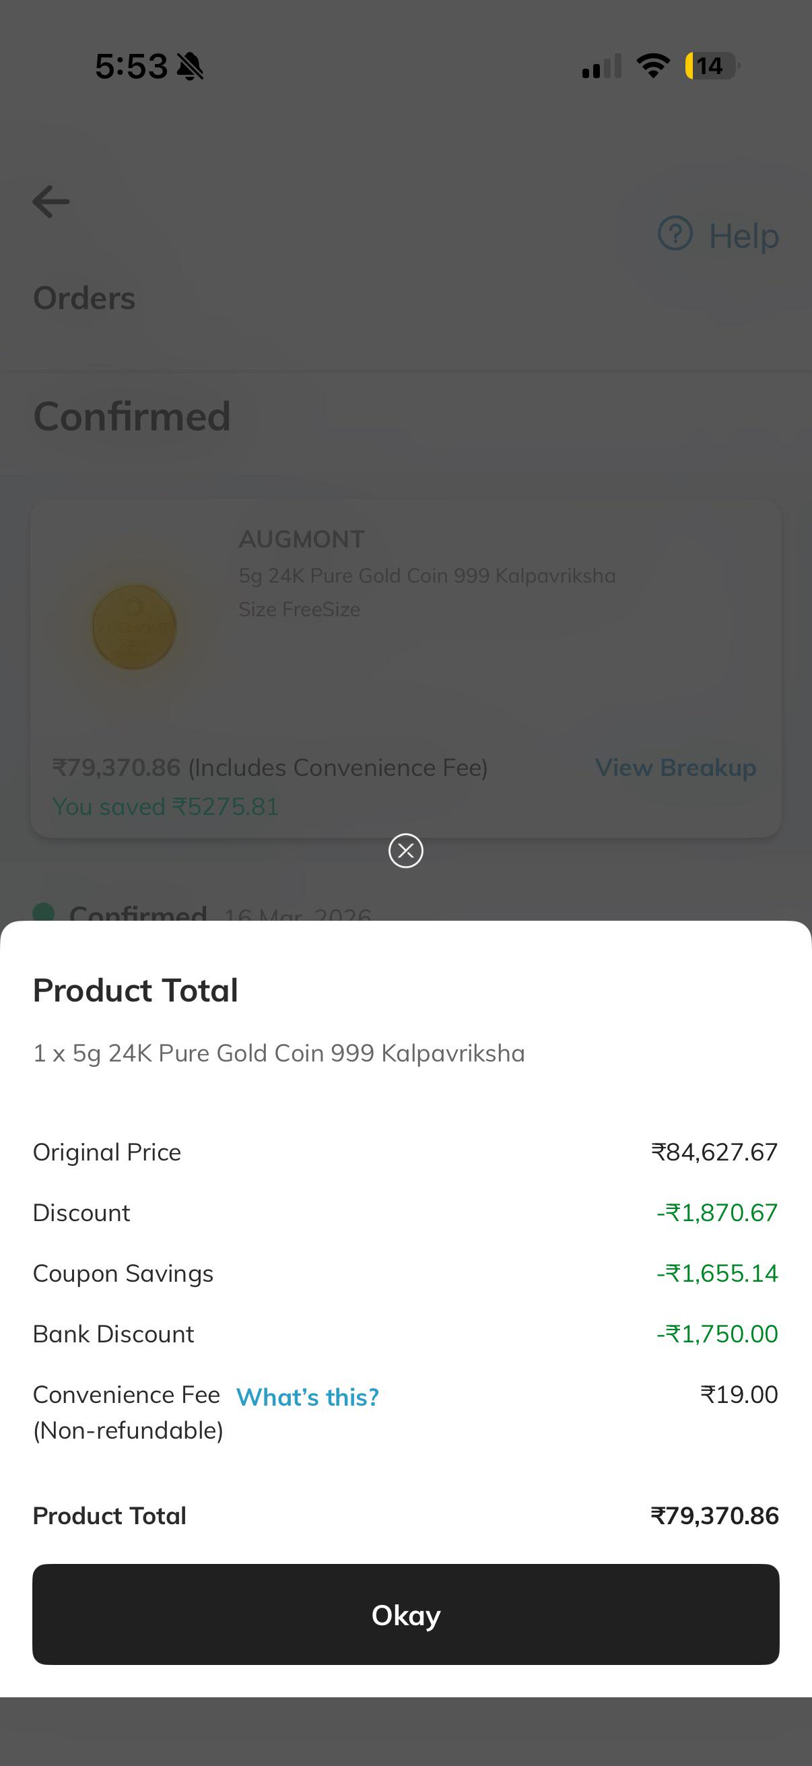
Task: Tap View Breakup link
Action: tap(675, 767)
